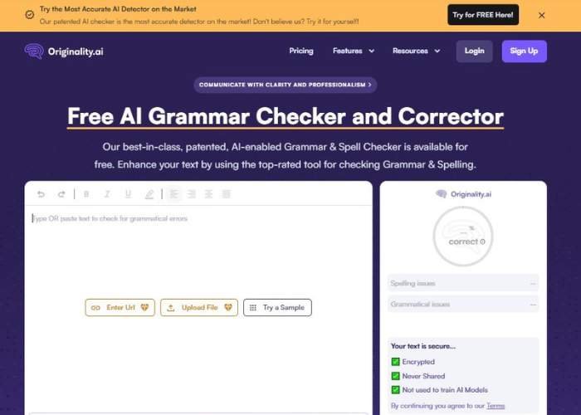Apply underline formatting in the editor
This screenshot has width=581, height=415.
tap(128, 194)
